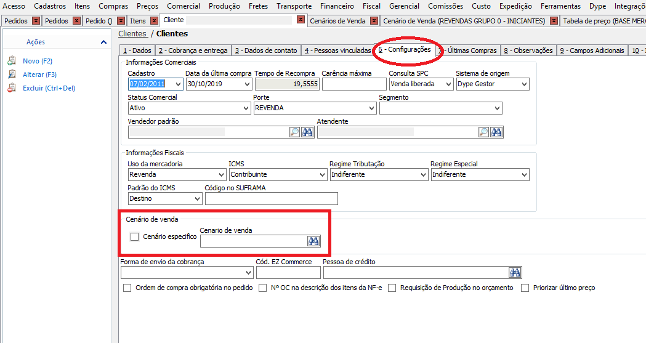This screenshot has width=646, height=343.
Task: Enable the Cenário específico checkbox
Action: [x=134, y=236]
